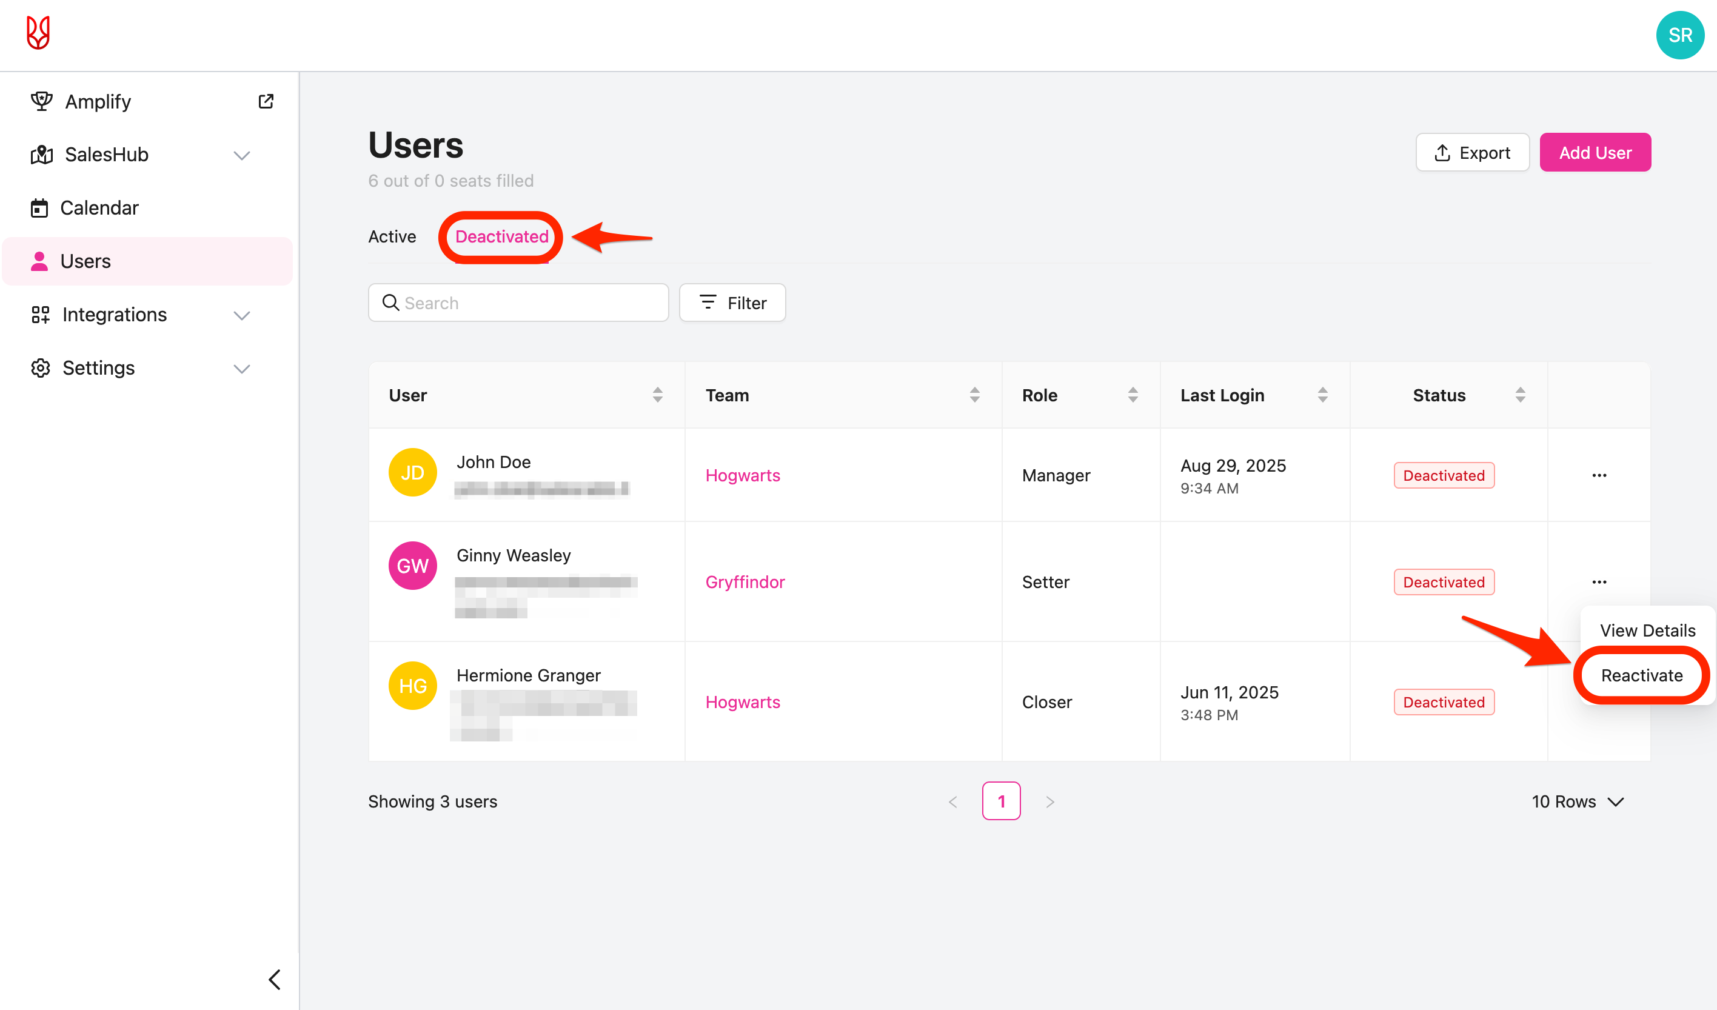Click the next page arrow

click(x=1050, y=801)
